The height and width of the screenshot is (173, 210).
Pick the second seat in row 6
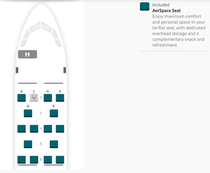pyautogui.click(x=34, y=160)
